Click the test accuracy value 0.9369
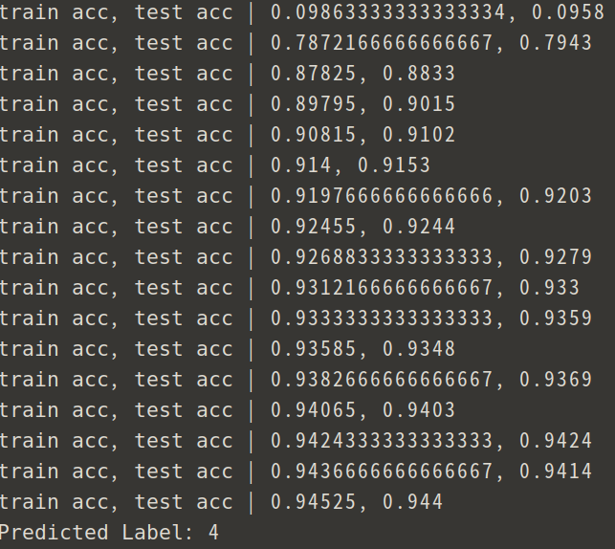615x549 pixels. (x=556, y=379)
